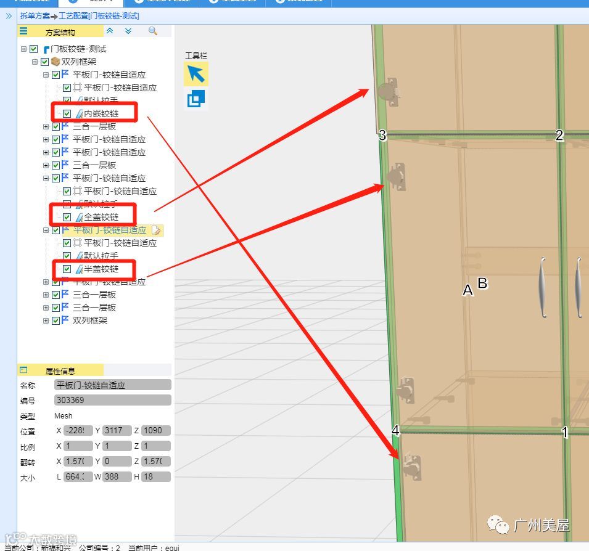The image size is (589, 551).
Task: Collapse all tree nodes with double up chevron
Action: point(110,31)
